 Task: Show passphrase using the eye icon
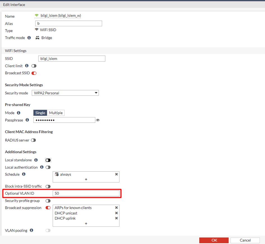pos(98,120)
